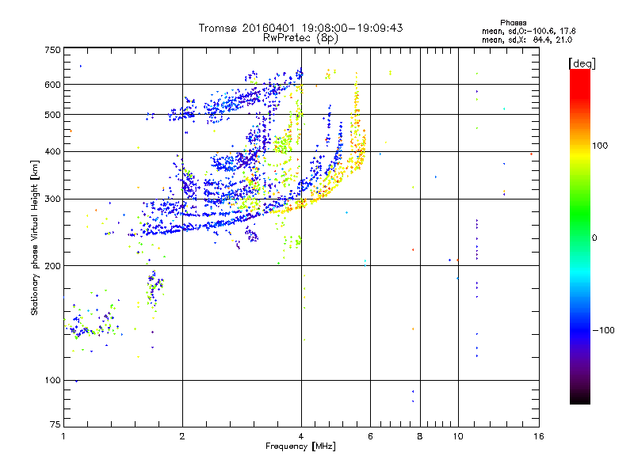This screenshot has height=475, width=634.
Task: Click the '[deg]' colorbar unit label
Action: 582,63
